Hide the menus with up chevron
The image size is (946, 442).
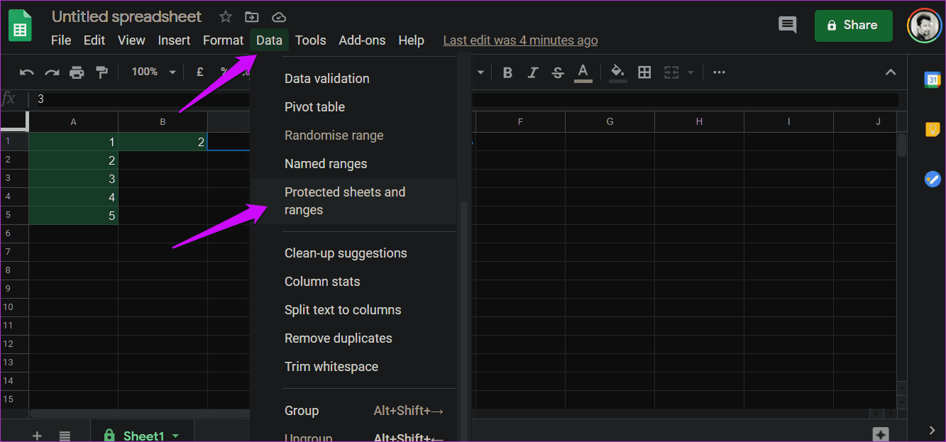point(891,72)
